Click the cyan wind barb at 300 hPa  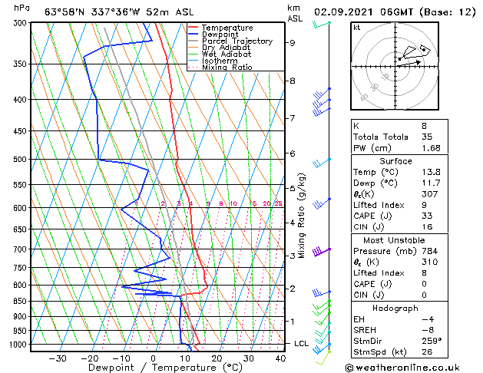point(322,25)
